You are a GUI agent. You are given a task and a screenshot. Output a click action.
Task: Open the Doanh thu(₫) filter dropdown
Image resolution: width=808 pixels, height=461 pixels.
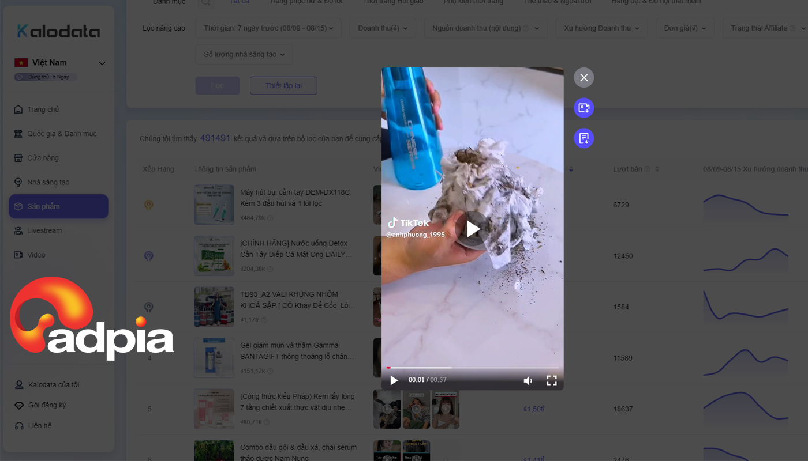point(383,28)
